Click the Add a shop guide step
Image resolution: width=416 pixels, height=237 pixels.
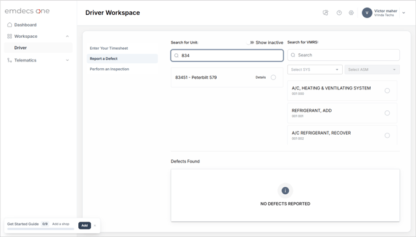[60, 224]
